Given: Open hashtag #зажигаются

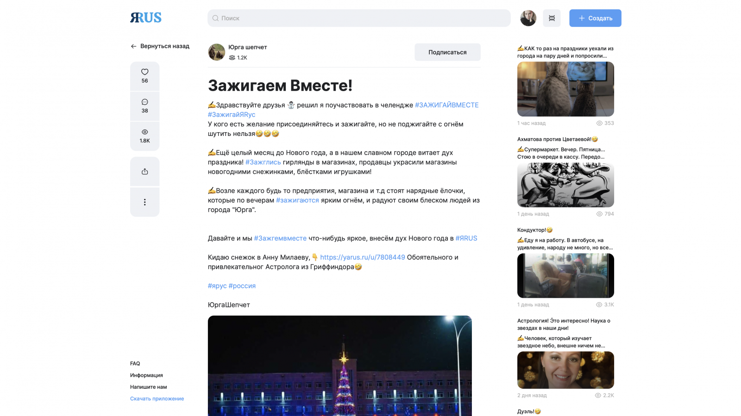Looking at the screenshot, I should coord(297,200).
